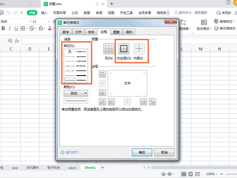This screenshot has height=178, width=237.
Task: Open the 操作技巧 tips link
Action: pyautogui.click(x=72, y=152)
